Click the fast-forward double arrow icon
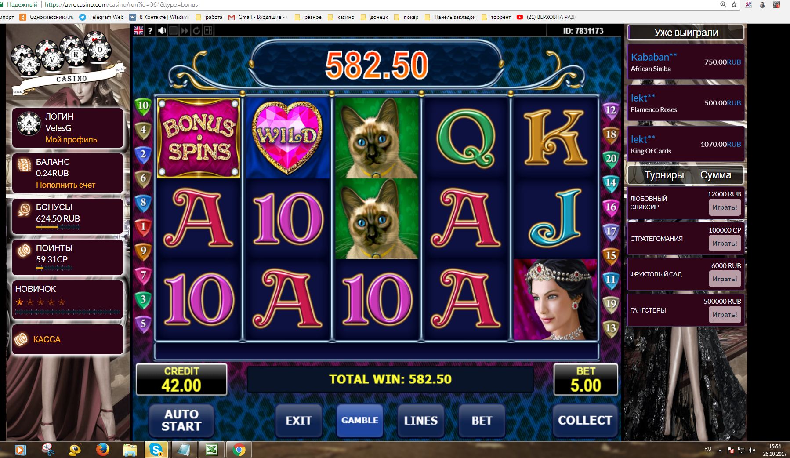 [185, 30]
